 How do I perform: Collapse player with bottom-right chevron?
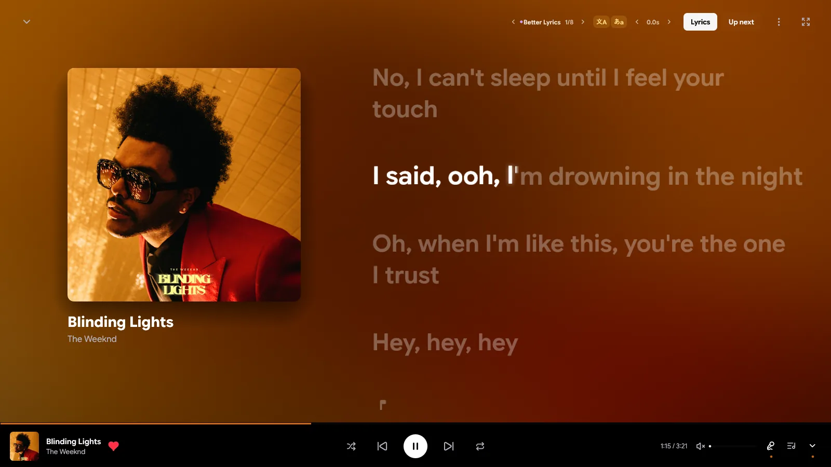point(812,446)
